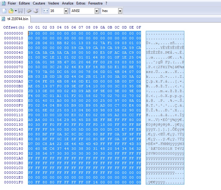Click the bytes-per-row width arrows icon
This screenshot has height=190, width=221.
pos(46,11)
